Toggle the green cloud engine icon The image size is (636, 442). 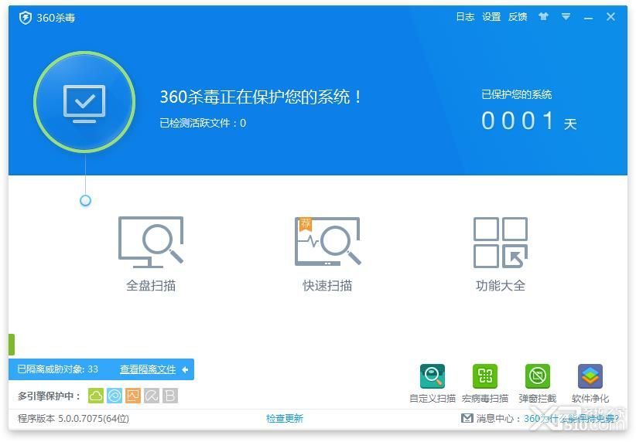point(96,396)
